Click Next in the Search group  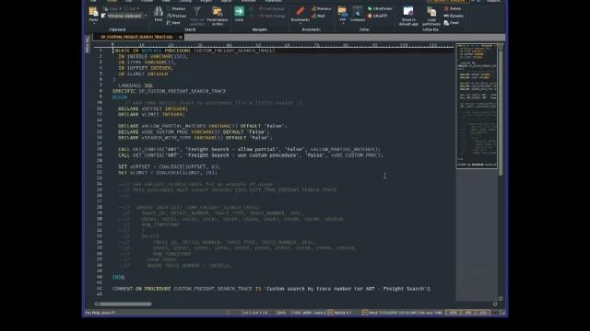point(173,23)
